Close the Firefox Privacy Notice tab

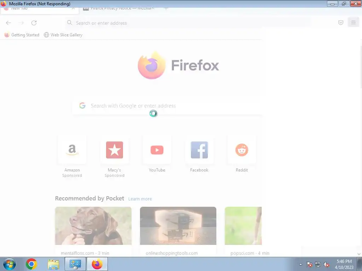153,8
